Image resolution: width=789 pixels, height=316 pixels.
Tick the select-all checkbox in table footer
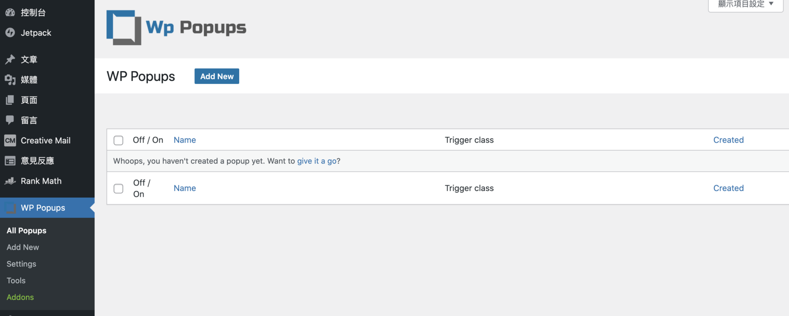118,189
